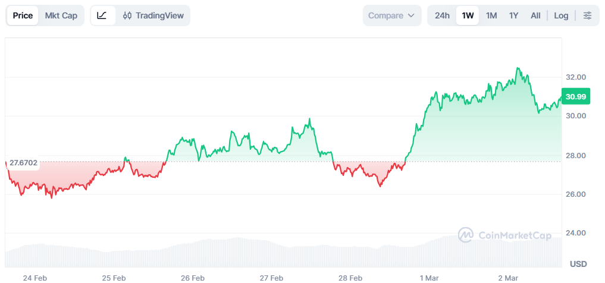Click the 27.6702 opening price label
This screenshot has width=605, height=283.
[23, 162]
